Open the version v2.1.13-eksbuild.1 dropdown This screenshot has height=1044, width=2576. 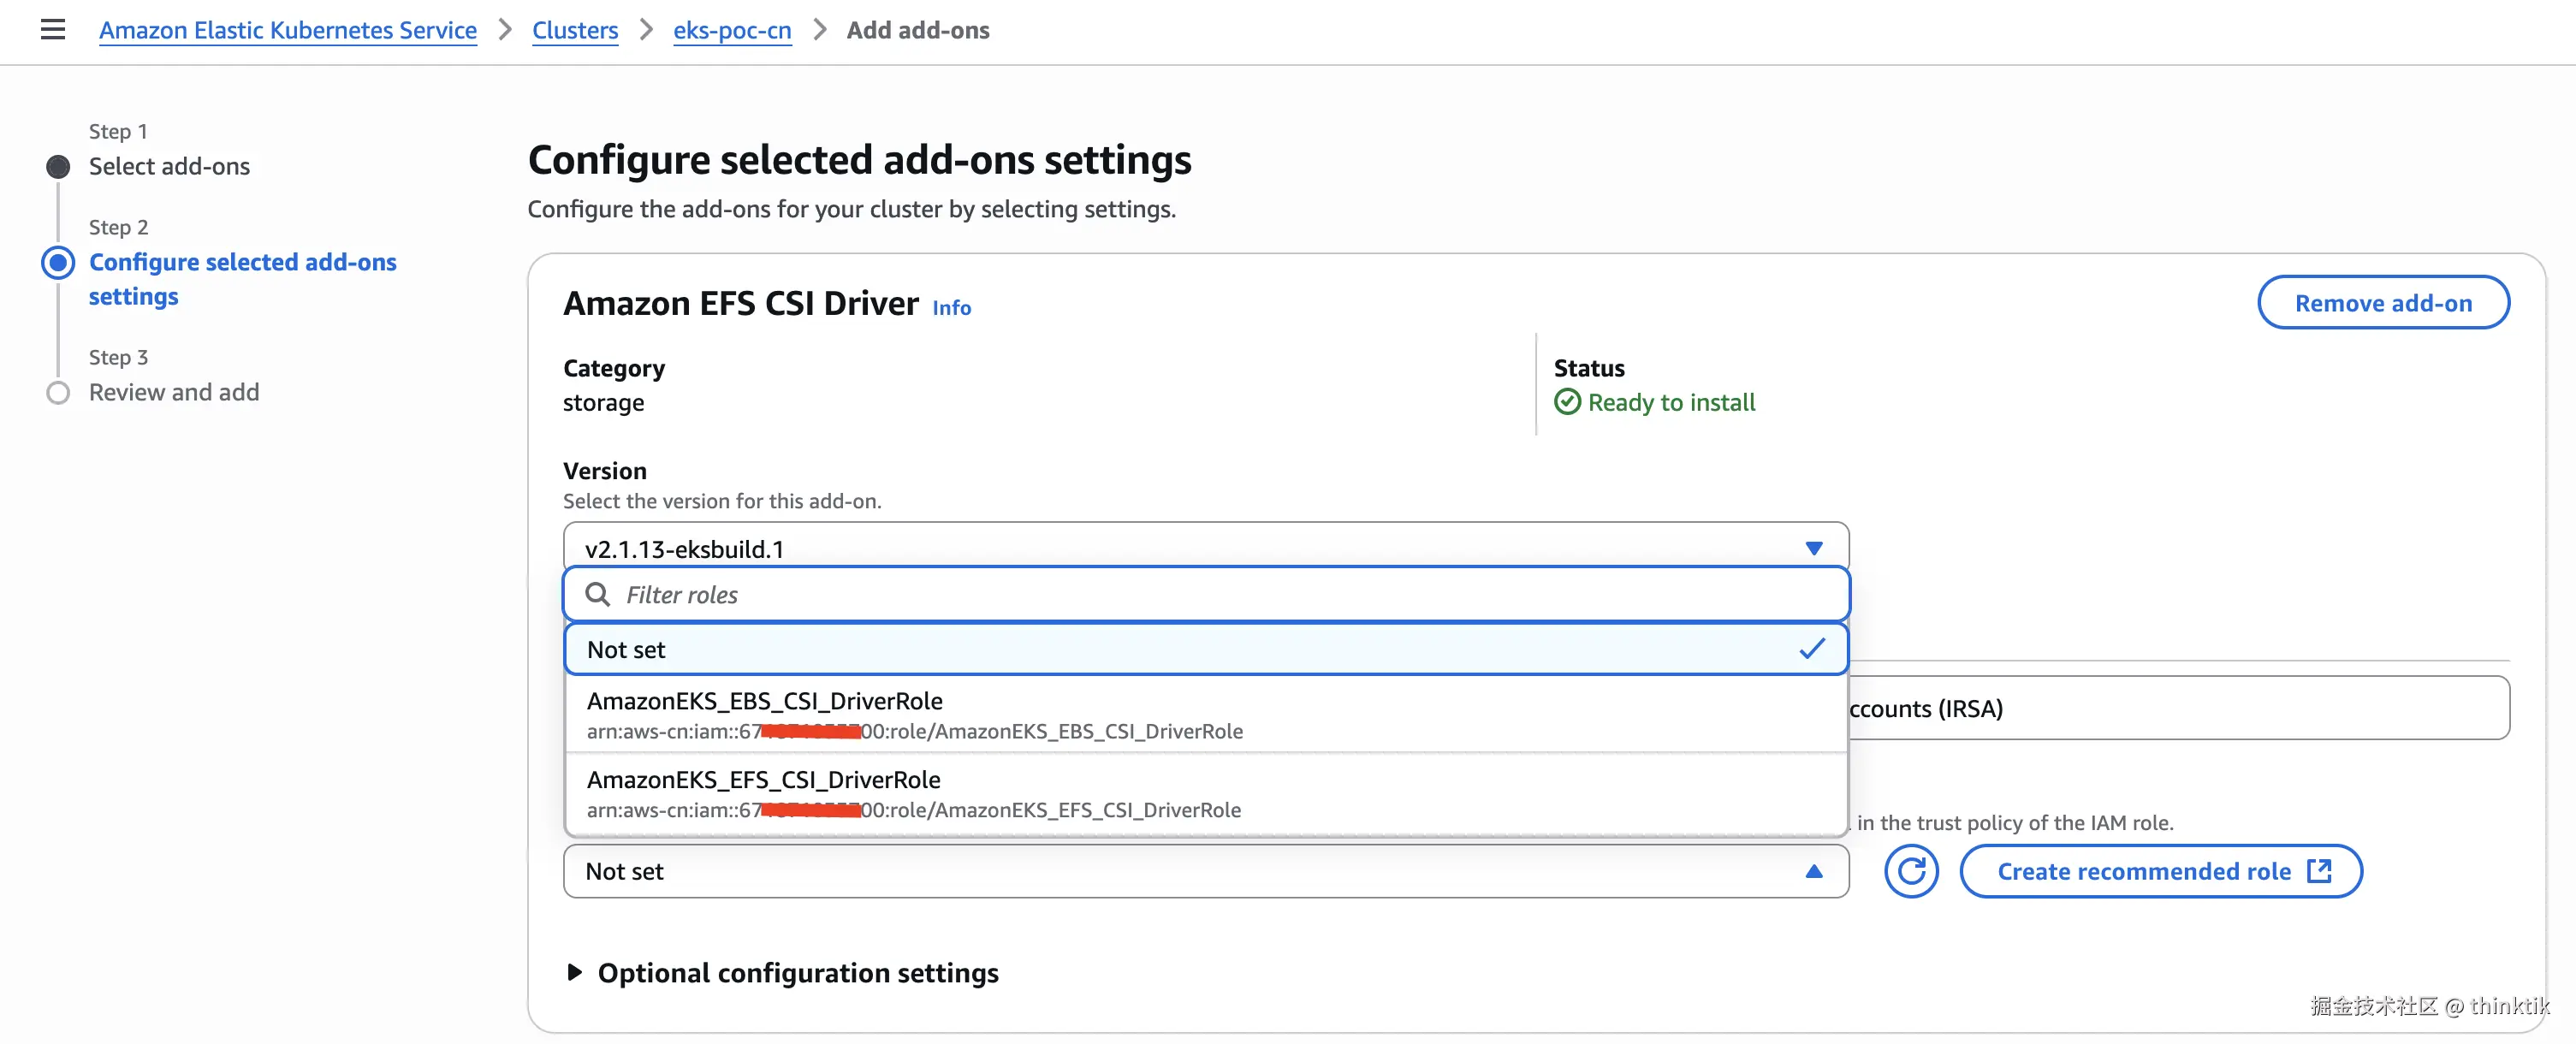pyautogui.click(x=1205, y=548)
